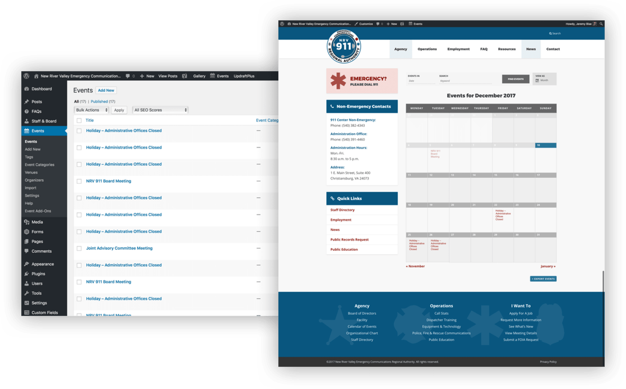Open the Yoast SEO icon in the admin toolbar
The image size is (626, 389).
(186, 76)
